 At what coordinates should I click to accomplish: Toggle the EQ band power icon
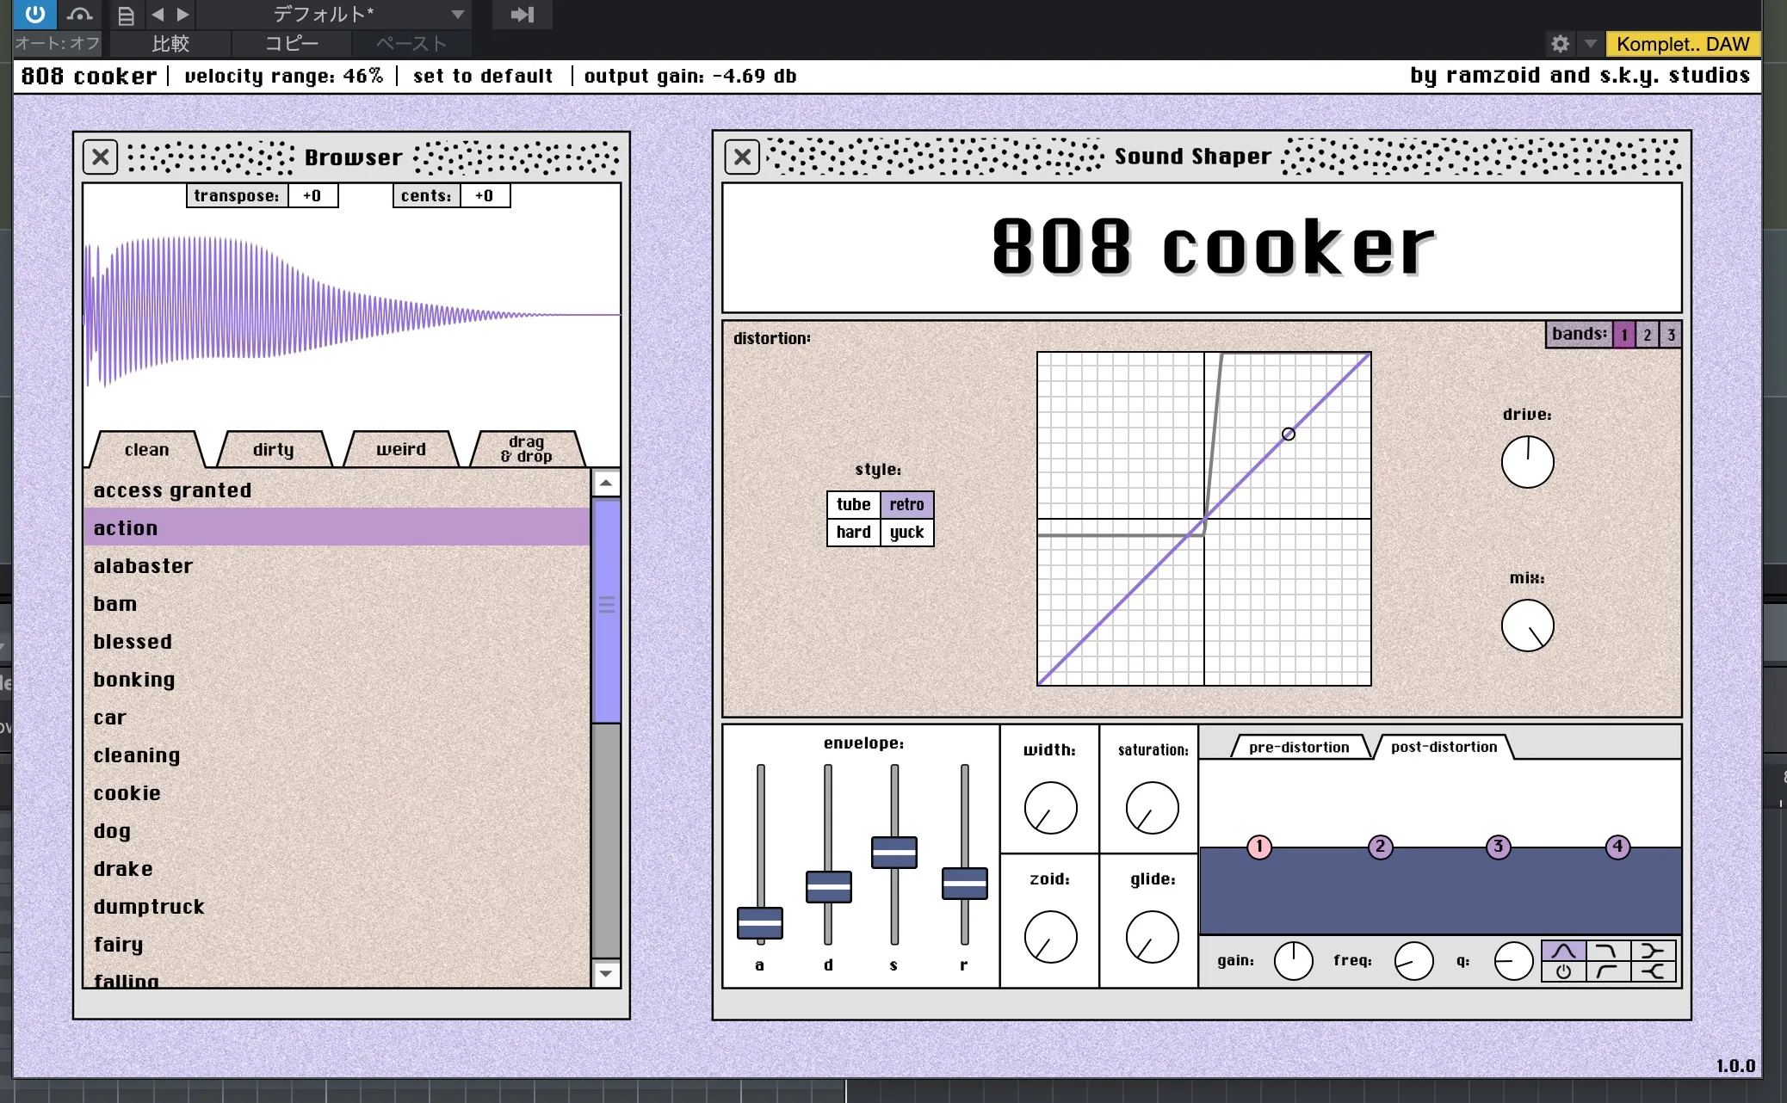coord(1563,971)
